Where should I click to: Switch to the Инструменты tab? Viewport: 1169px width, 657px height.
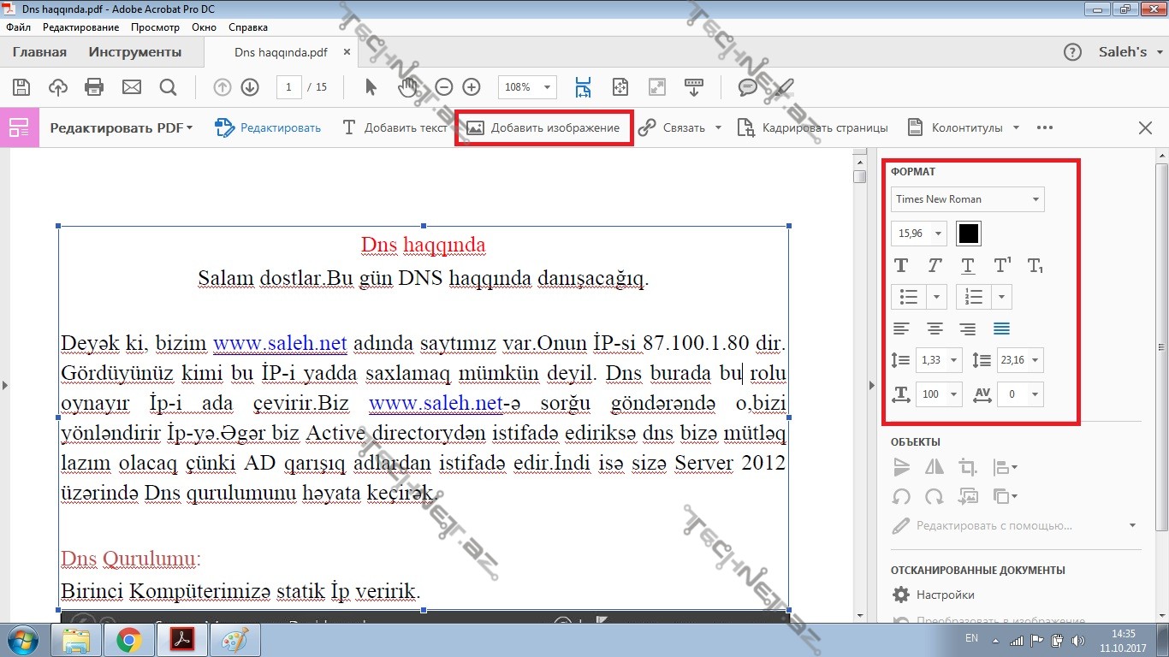click(x=135, y=52)
